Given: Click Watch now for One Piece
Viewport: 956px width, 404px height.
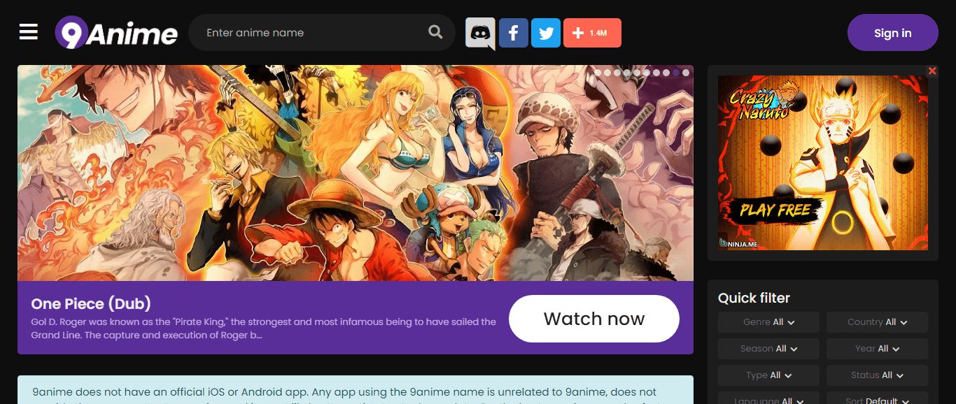Looking at the screenshot, I should (x=594, y=319).
